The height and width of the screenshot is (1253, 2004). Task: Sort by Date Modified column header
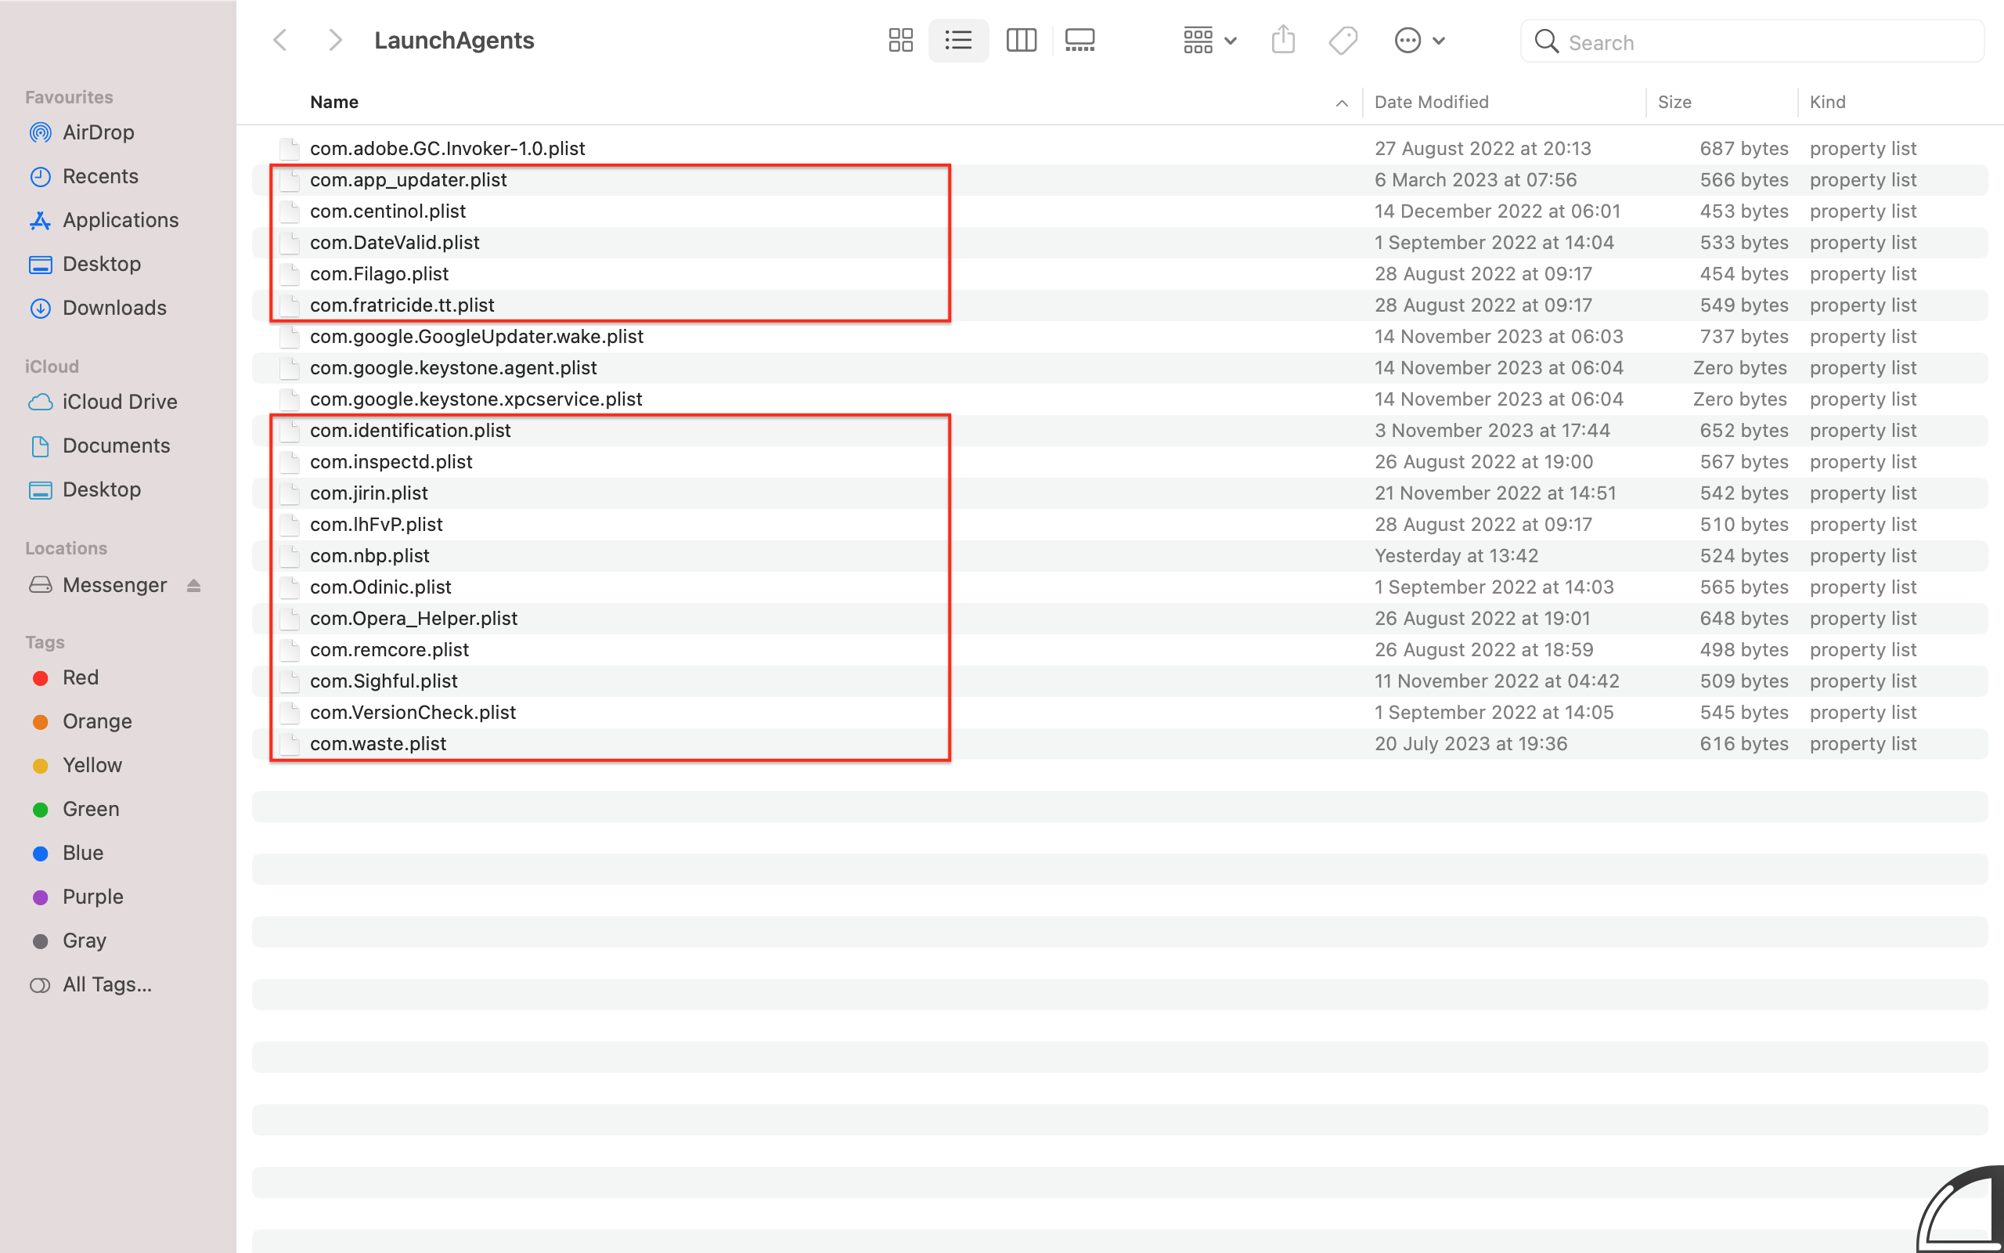click(1431, 102)
